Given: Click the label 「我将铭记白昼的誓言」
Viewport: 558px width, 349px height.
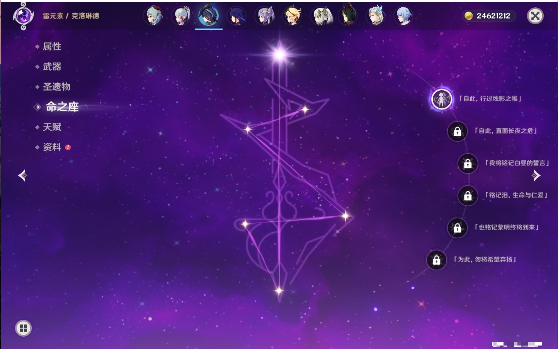Looking at the screenshot, I should point(517,163).
